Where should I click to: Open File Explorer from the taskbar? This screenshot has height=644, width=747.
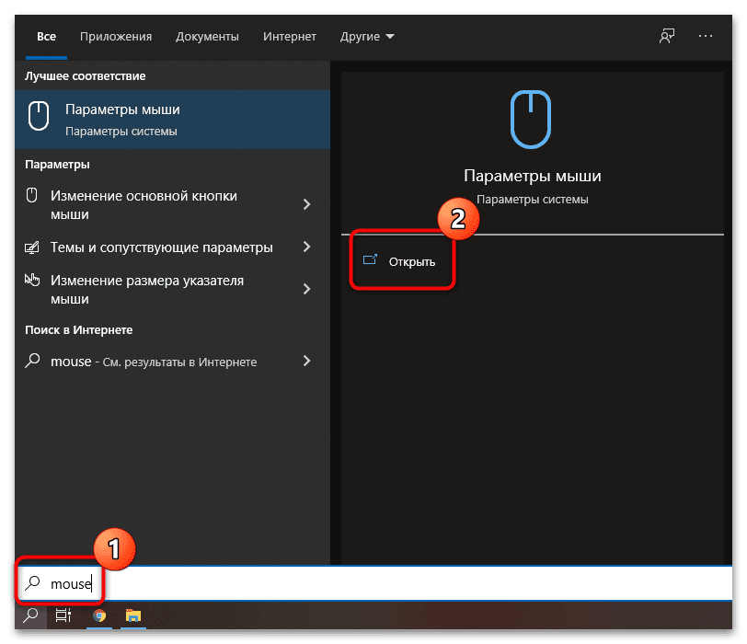[x=132, y=615]
